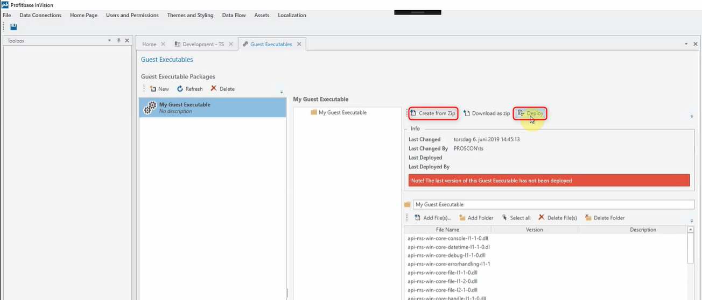Image resolution: width=702 pixels, height=300 pixels.
Task: Open the Themes and Styling menu
Action: pyautogui.click(x=190, y=15)
